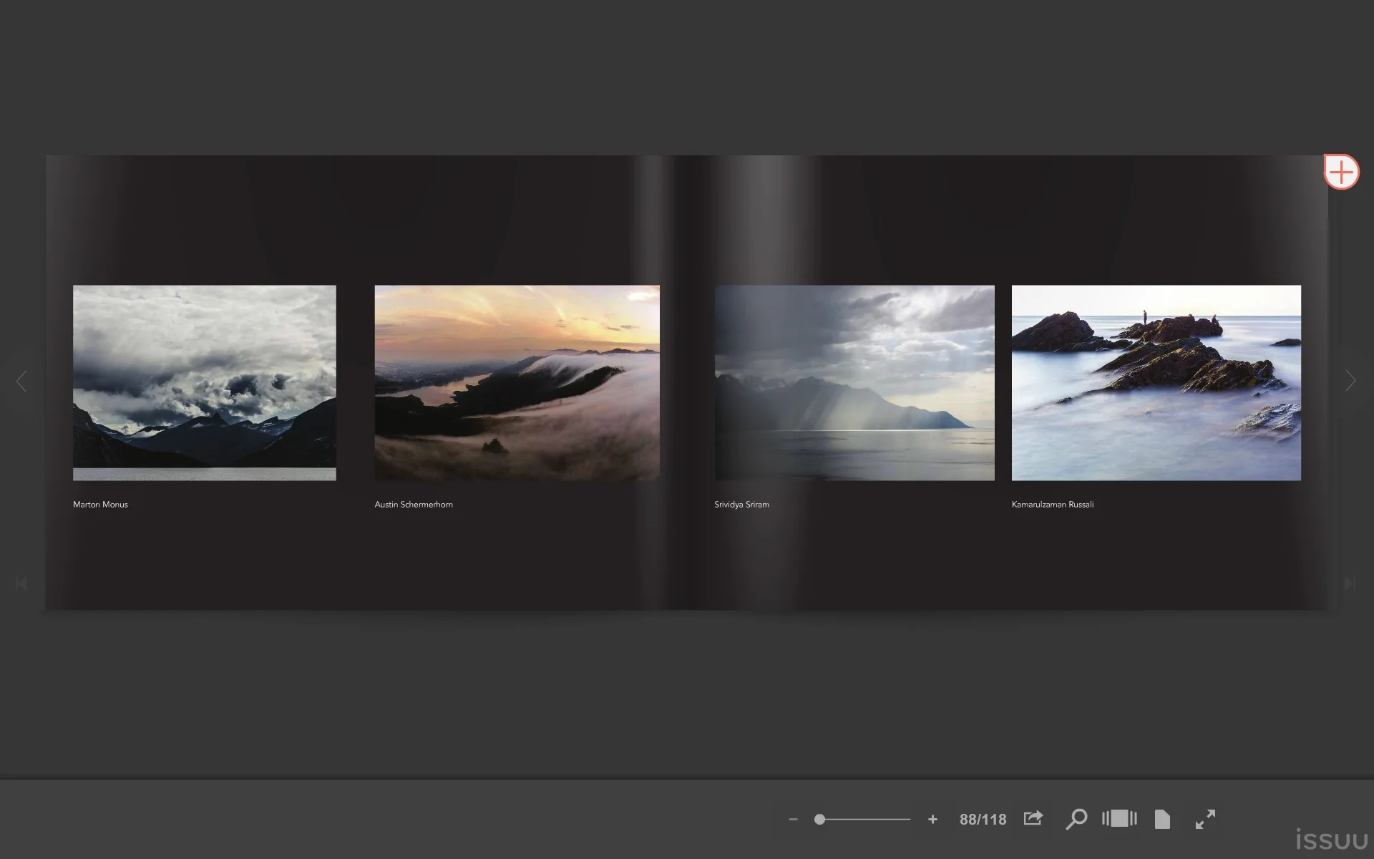The width and height of the screenshot is (1374, 859).
Task: Click the share publication icon
Action: pyautogui.click(x=1033, y=818)
